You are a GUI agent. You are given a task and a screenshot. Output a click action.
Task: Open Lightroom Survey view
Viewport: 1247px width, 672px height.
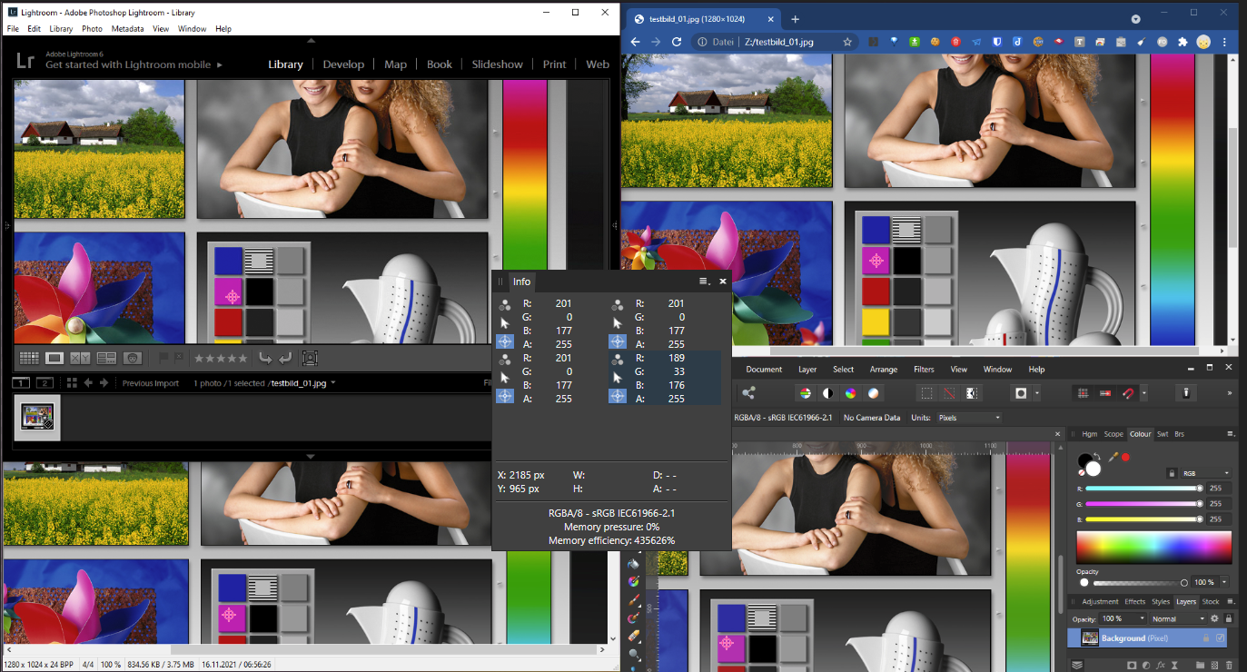[x=106, y=358]
